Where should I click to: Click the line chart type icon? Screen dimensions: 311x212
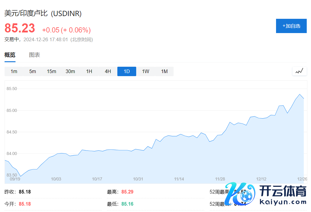pos(299,71)
